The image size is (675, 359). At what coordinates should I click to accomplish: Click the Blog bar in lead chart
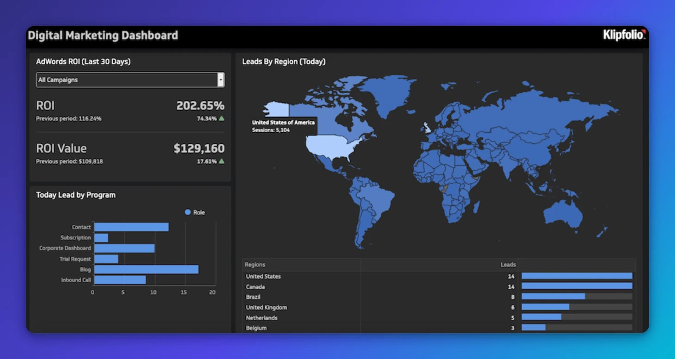146,269
